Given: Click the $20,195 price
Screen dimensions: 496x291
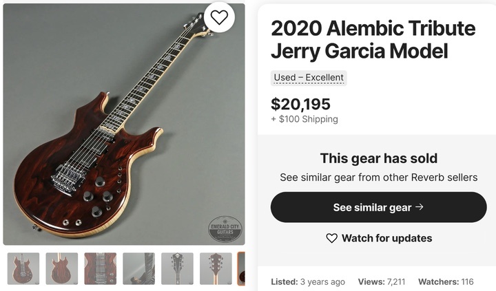Looking at the screenshot, I should pos(300,104).
